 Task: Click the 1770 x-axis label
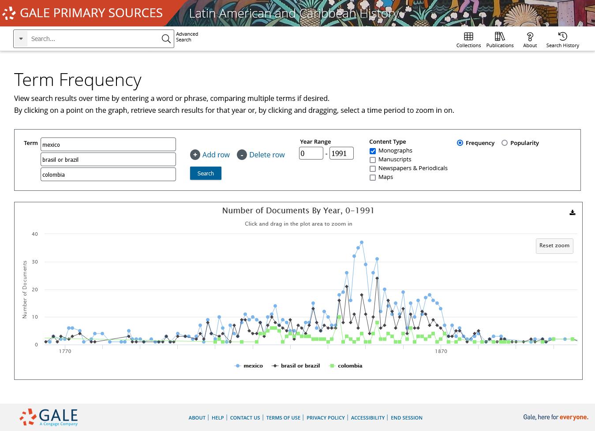(x=65, y=351)
